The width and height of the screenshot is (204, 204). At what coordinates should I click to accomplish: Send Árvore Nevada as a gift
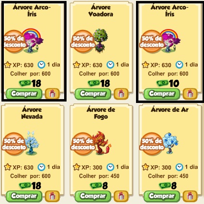[x=52, y=196]
